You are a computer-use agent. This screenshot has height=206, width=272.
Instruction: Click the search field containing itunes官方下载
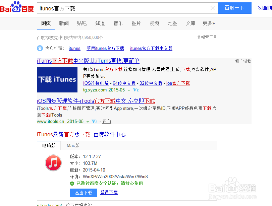tap(127, 8)
